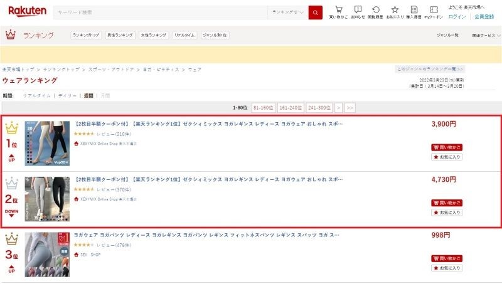The height and width of the screenshot is (284, 502).
Task: Favorite the 4,730円 ranked item
Action: [x=447, y=213]
